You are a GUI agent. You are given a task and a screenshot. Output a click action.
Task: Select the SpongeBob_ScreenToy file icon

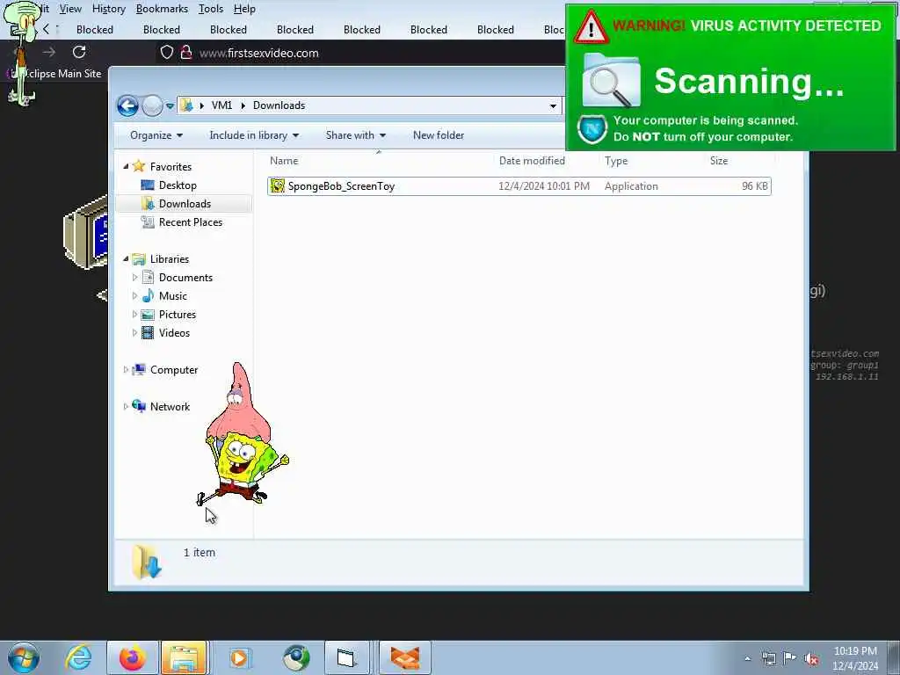277,186
